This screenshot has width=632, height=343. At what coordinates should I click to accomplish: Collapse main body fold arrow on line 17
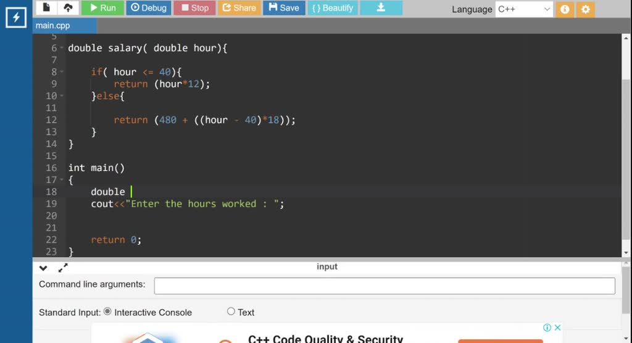pyautogui.click(x=62, y=180)
